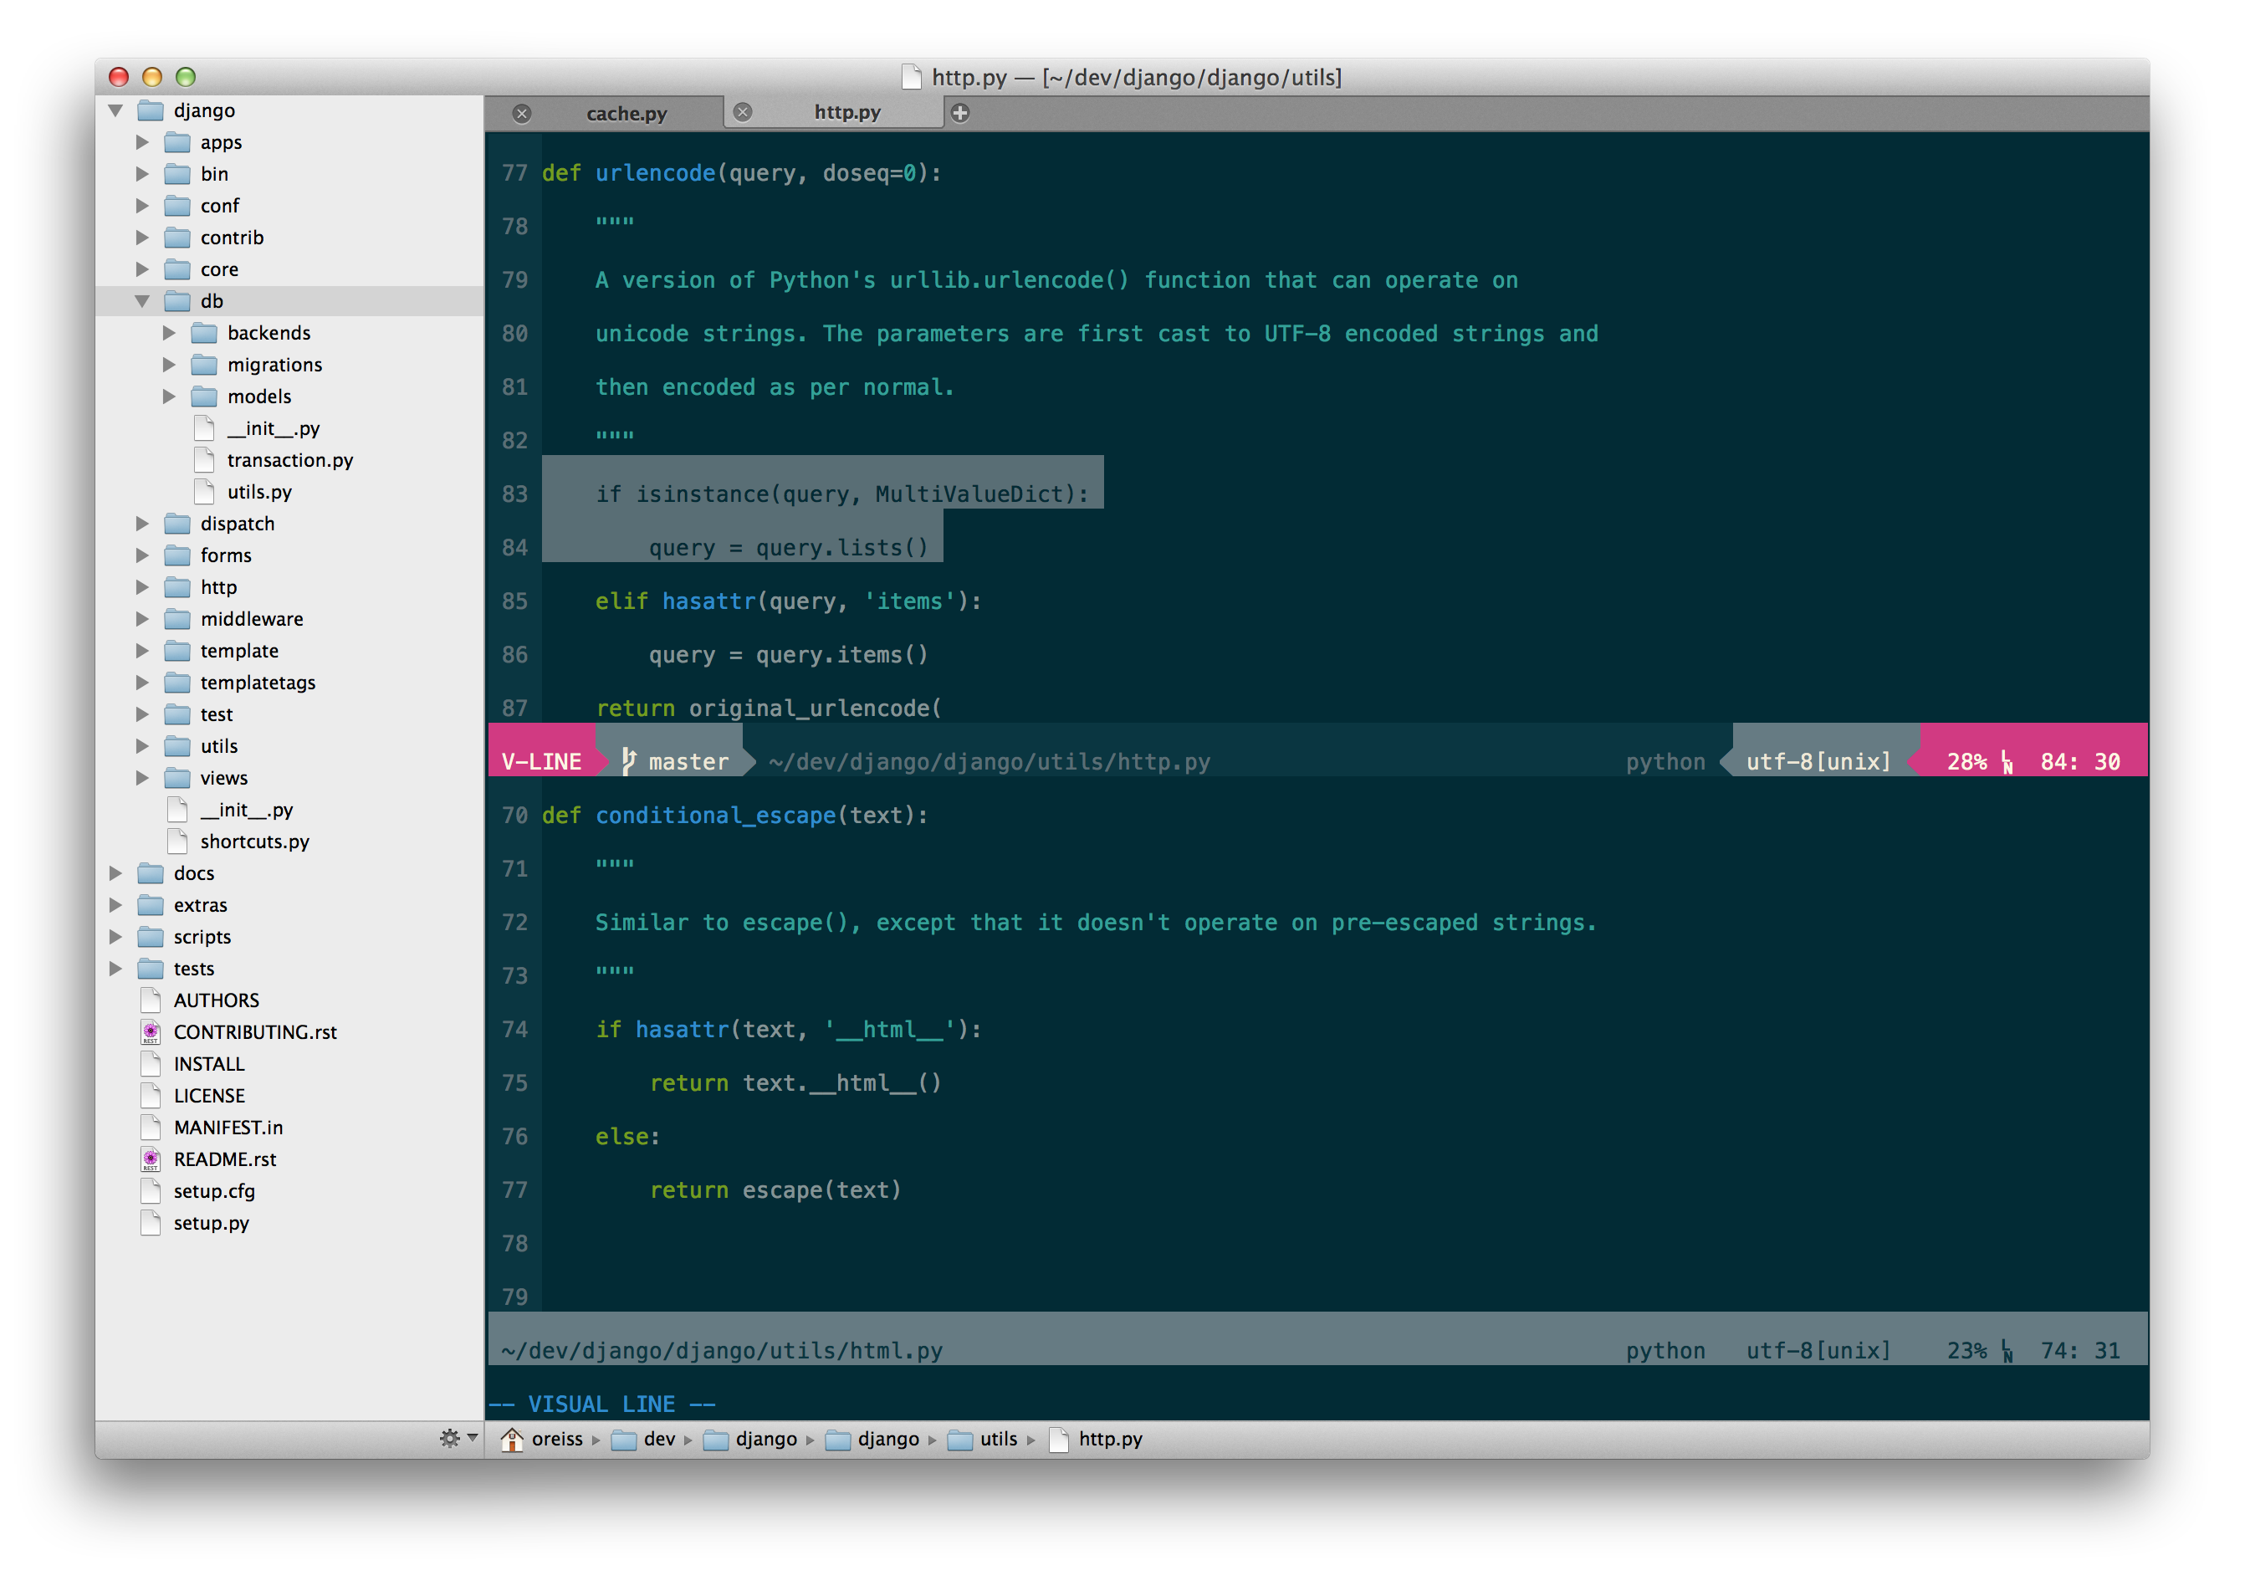Open MANIFEST.in file
Image resolution: width=2245 pixels, height=1591 pixels.
pyautogui.click(x=228, y=1128)
